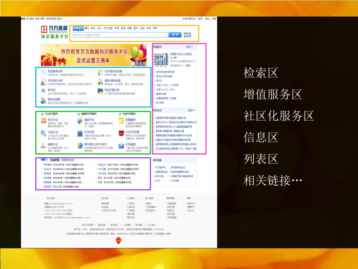The image size is (358, 269).
Task: Click the 登录 link at top right
Action: point(200,19)
